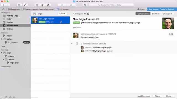177x99 pixels.
Task: Collapse the origin remote
Action: pyautogui.click(x=1, y=53)
